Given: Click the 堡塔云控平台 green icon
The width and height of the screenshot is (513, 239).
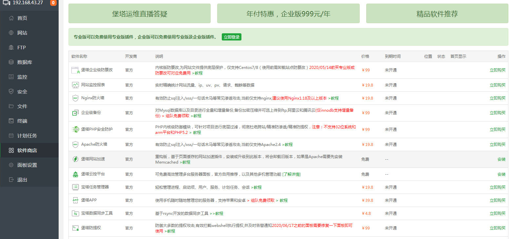Looking at the screenshot, I should tap(75, 174).
